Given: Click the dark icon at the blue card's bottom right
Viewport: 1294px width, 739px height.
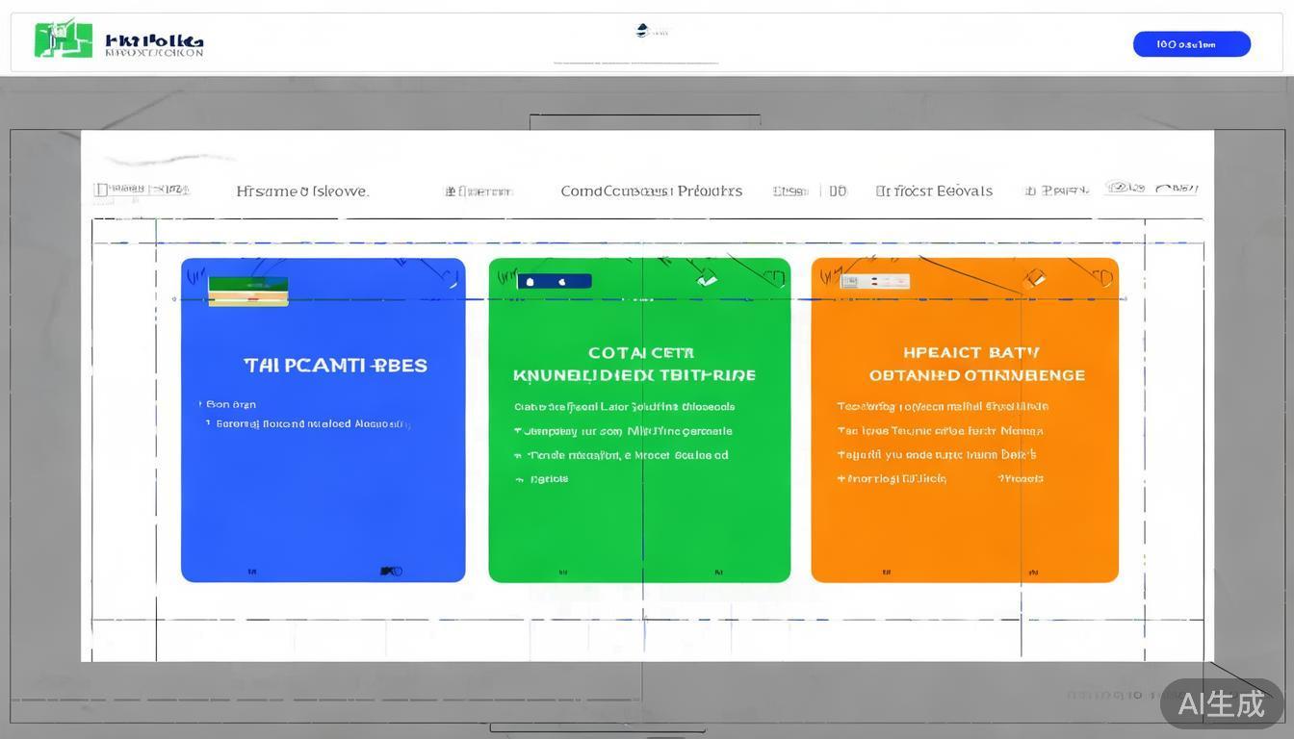Looking at the screenshot, I should [x=390, y=572].
